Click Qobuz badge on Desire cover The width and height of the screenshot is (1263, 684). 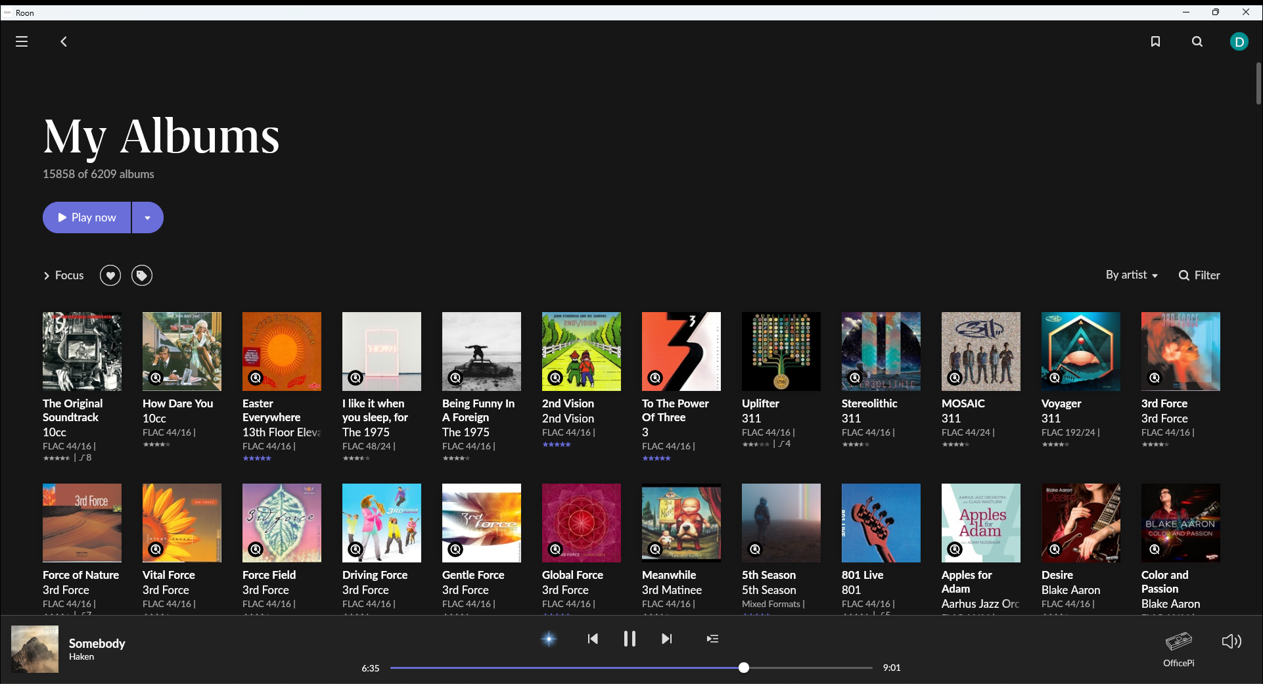(x=1055, y=549)
